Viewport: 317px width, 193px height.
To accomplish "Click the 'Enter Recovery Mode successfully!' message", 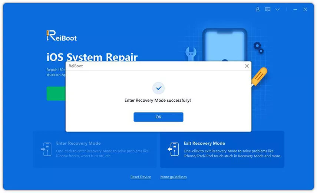I will click(x=158, y=100).
